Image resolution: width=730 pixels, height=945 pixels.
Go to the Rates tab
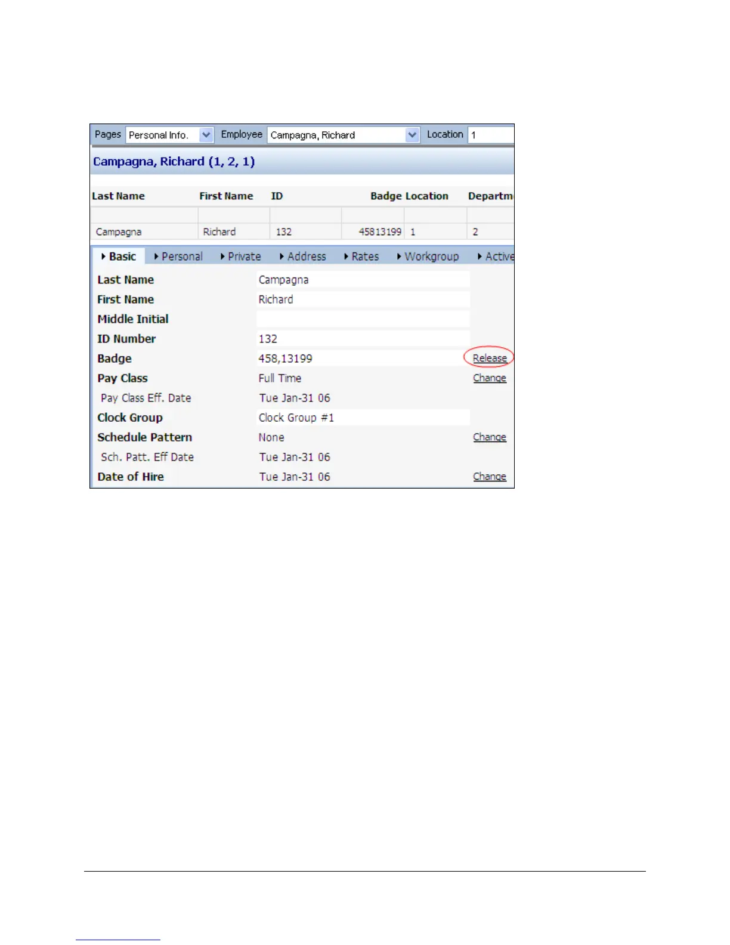tap(361, 257)
